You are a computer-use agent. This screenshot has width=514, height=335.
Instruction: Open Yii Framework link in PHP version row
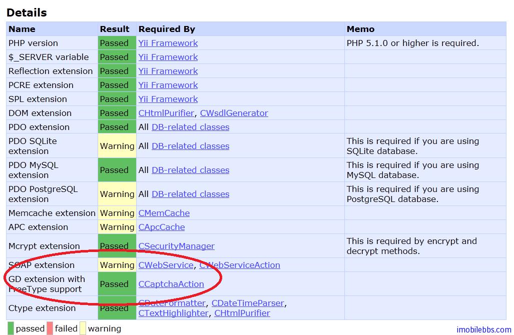tap(168, 43)
